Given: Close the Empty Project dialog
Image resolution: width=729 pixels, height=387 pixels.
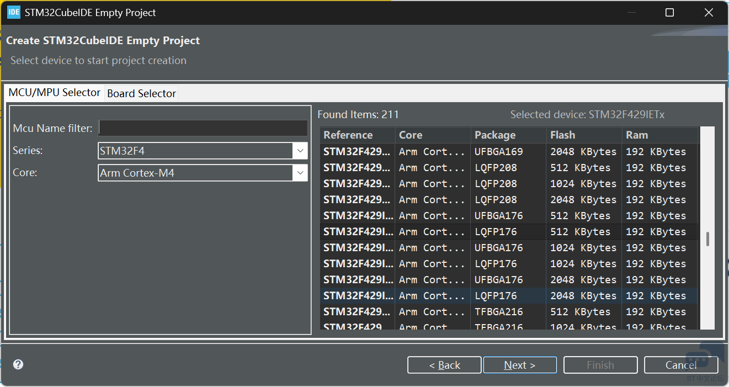Looking at the screenshot, I should pos(709,12).
